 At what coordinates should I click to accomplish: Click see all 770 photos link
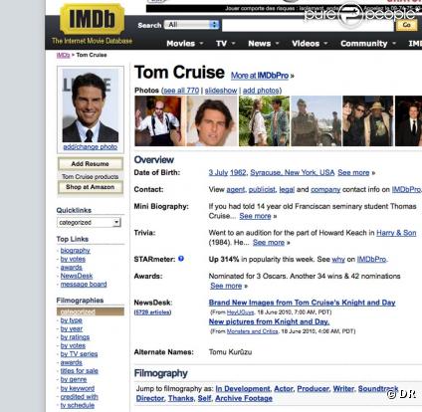pos(181,91)
